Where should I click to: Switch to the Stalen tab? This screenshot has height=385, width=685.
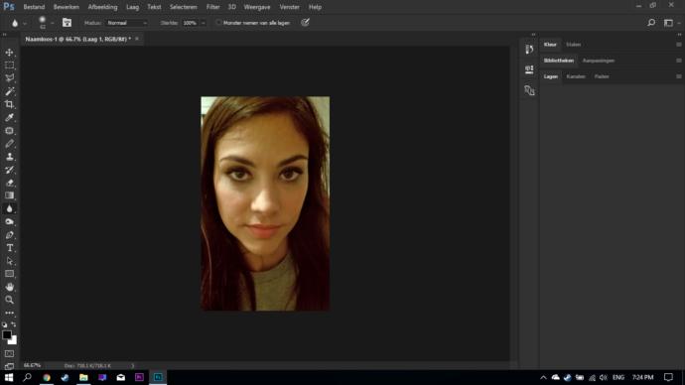[574, 45]
